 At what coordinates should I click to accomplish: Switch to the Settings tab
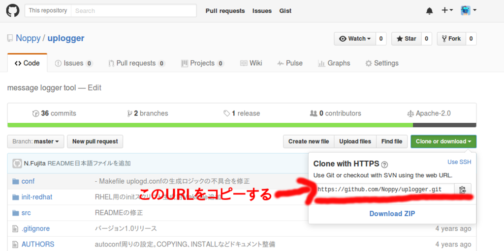click(382, 63)
